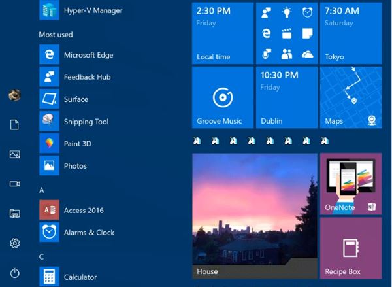Click the voice recorder microphone icon in folder tile
This screenshot has height=287, width=392.
267,54
